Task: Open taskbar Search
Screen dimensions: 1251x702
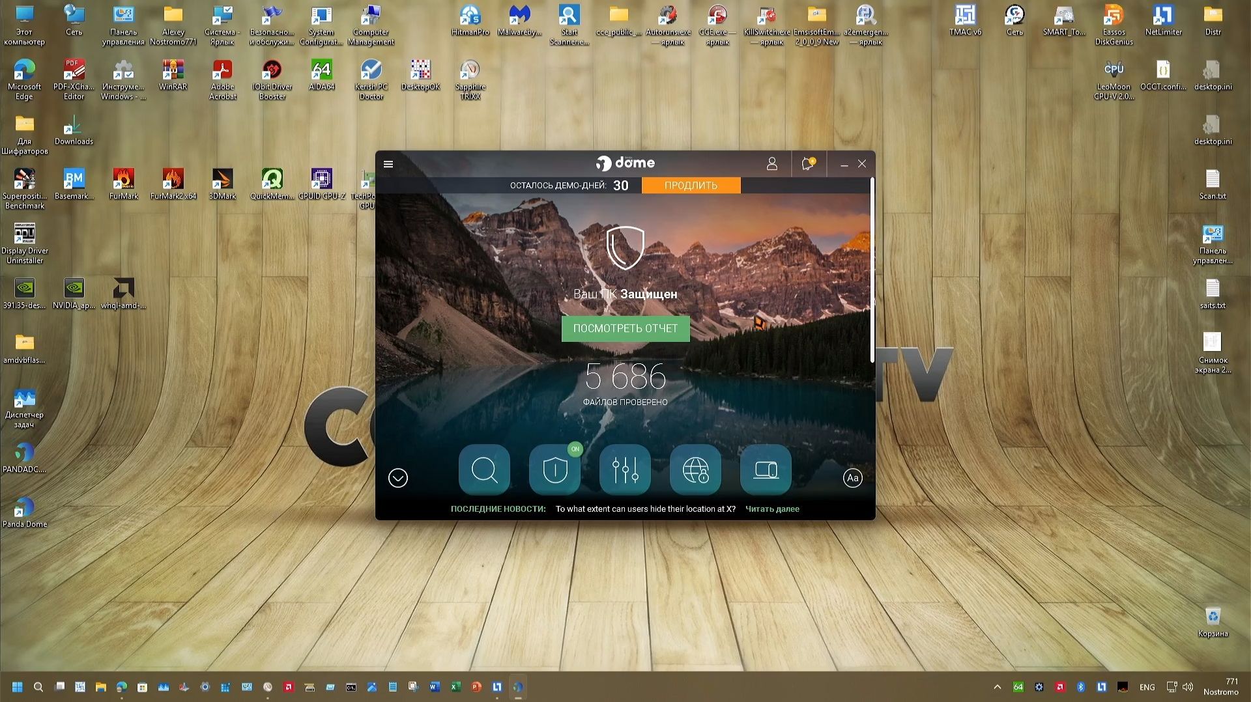Action: coord(38,687)
